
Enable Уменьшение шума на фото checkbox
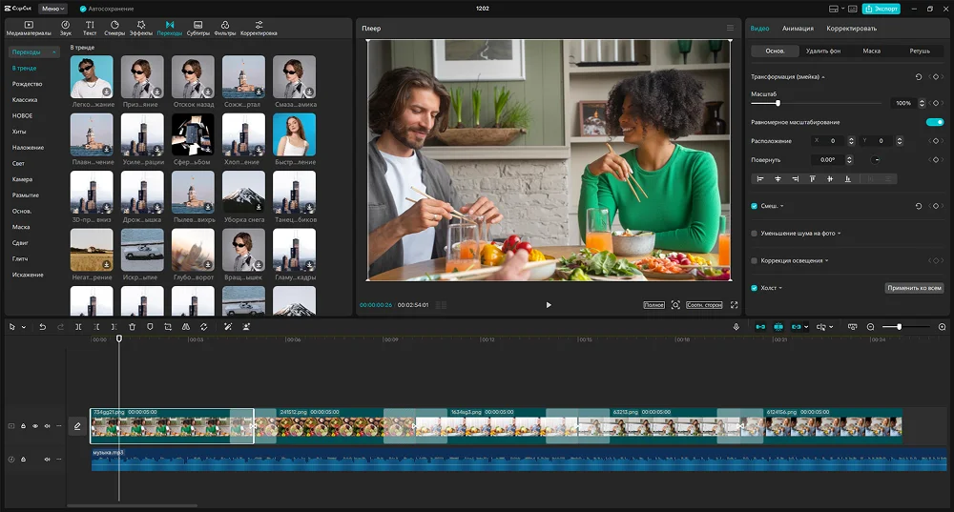point(754,233)
